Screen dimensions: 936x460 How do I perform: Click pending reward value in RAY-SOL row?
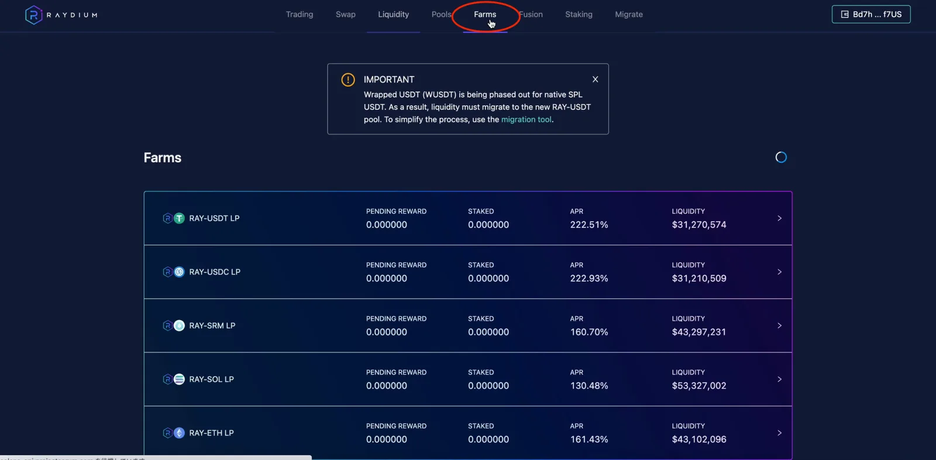point(387,386)
